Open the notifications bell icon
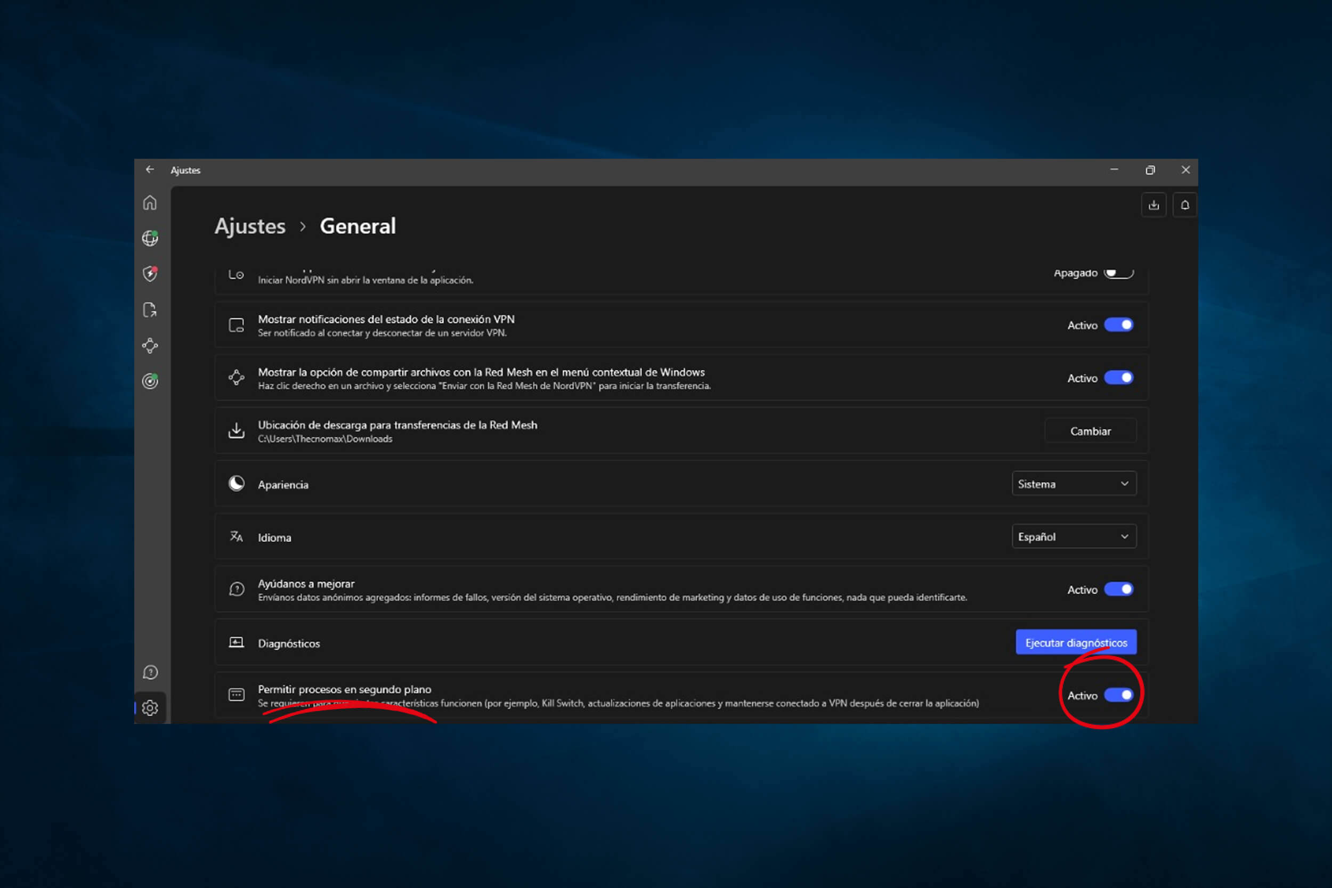The height and width of the screenshot is (888, 1332). click(1185, 205)
